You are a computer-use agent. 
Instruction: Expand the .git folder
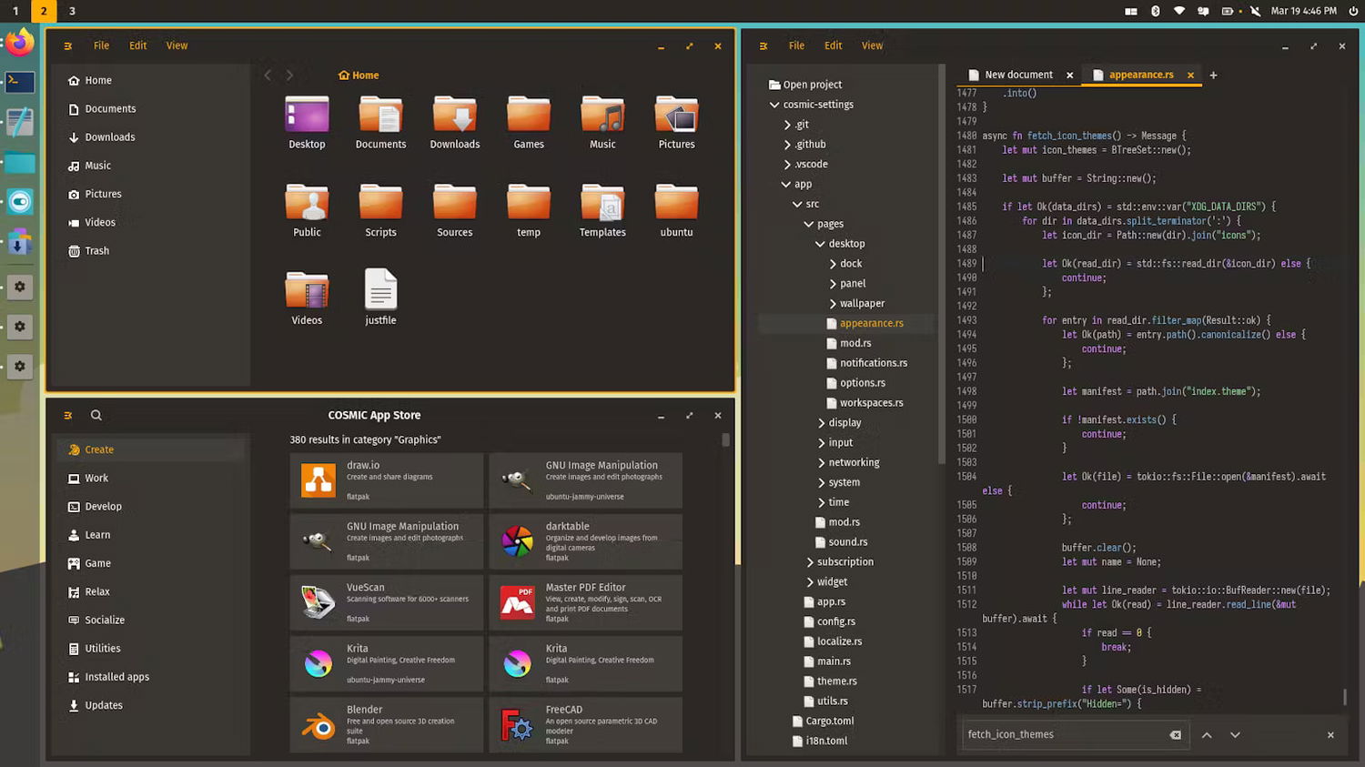click(787, 125)
